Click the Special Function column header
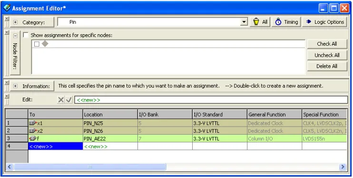Image resolution: width=353 pixels, height=178 pixels. click(324, 114)
